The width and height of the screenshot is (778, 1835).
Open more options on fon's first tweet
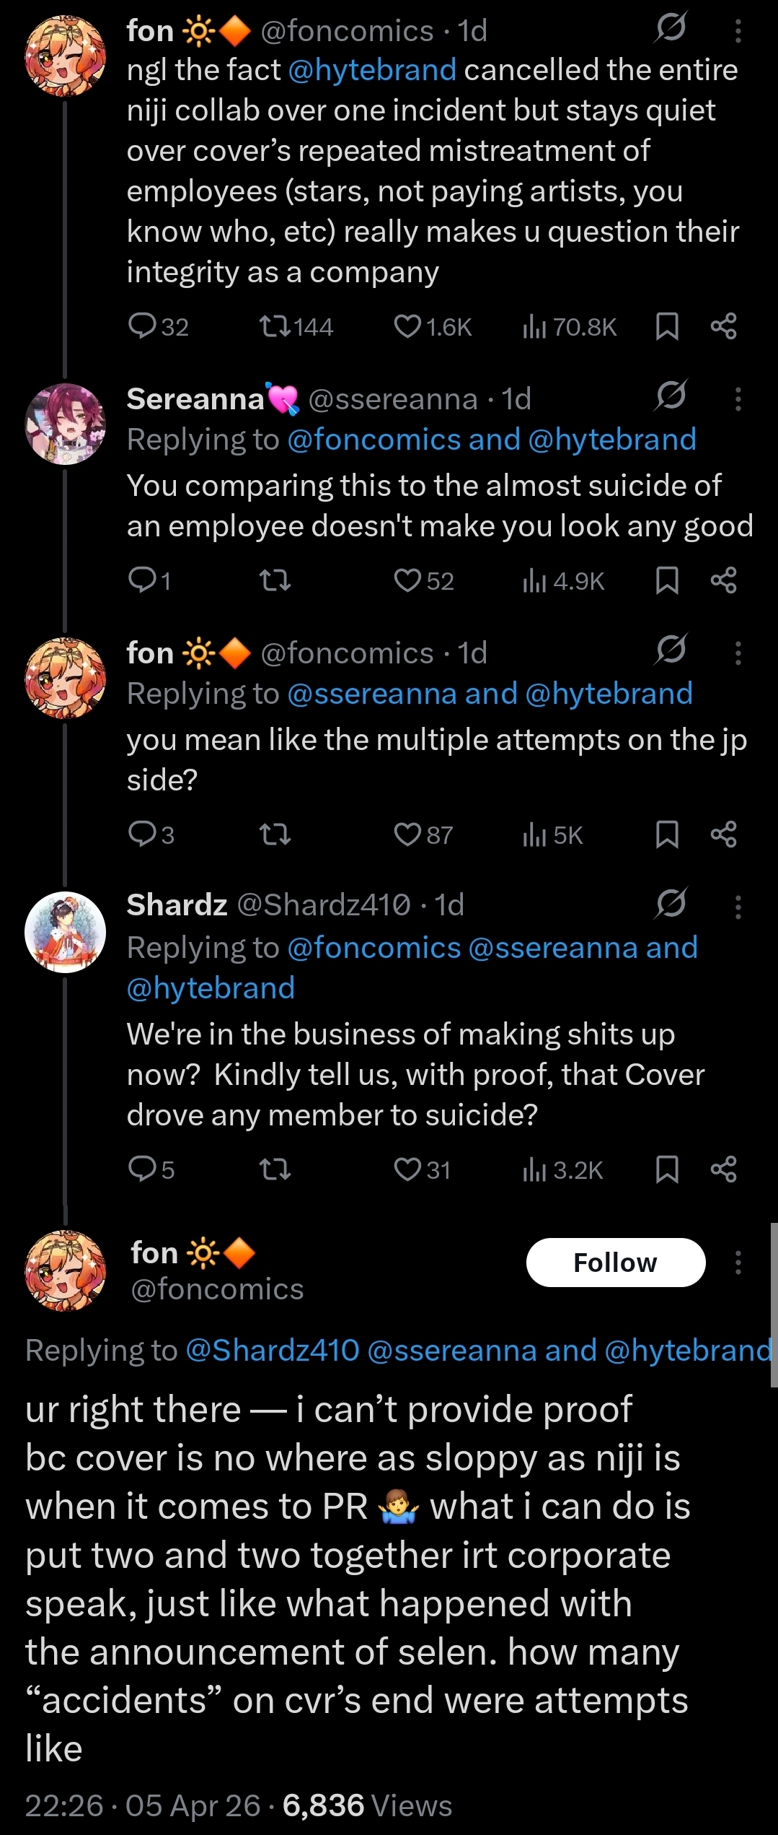point(738,31)
